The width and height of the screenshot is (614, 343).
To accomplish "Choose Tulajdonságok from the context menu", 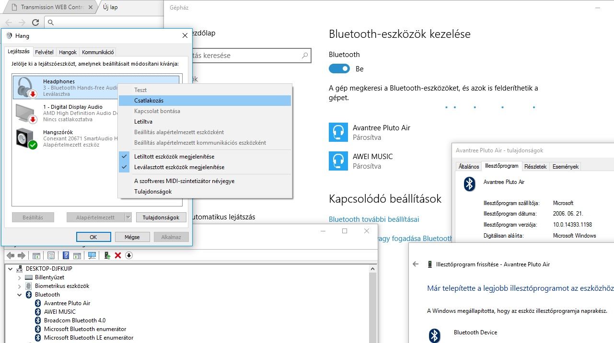I will click(205, 192).
